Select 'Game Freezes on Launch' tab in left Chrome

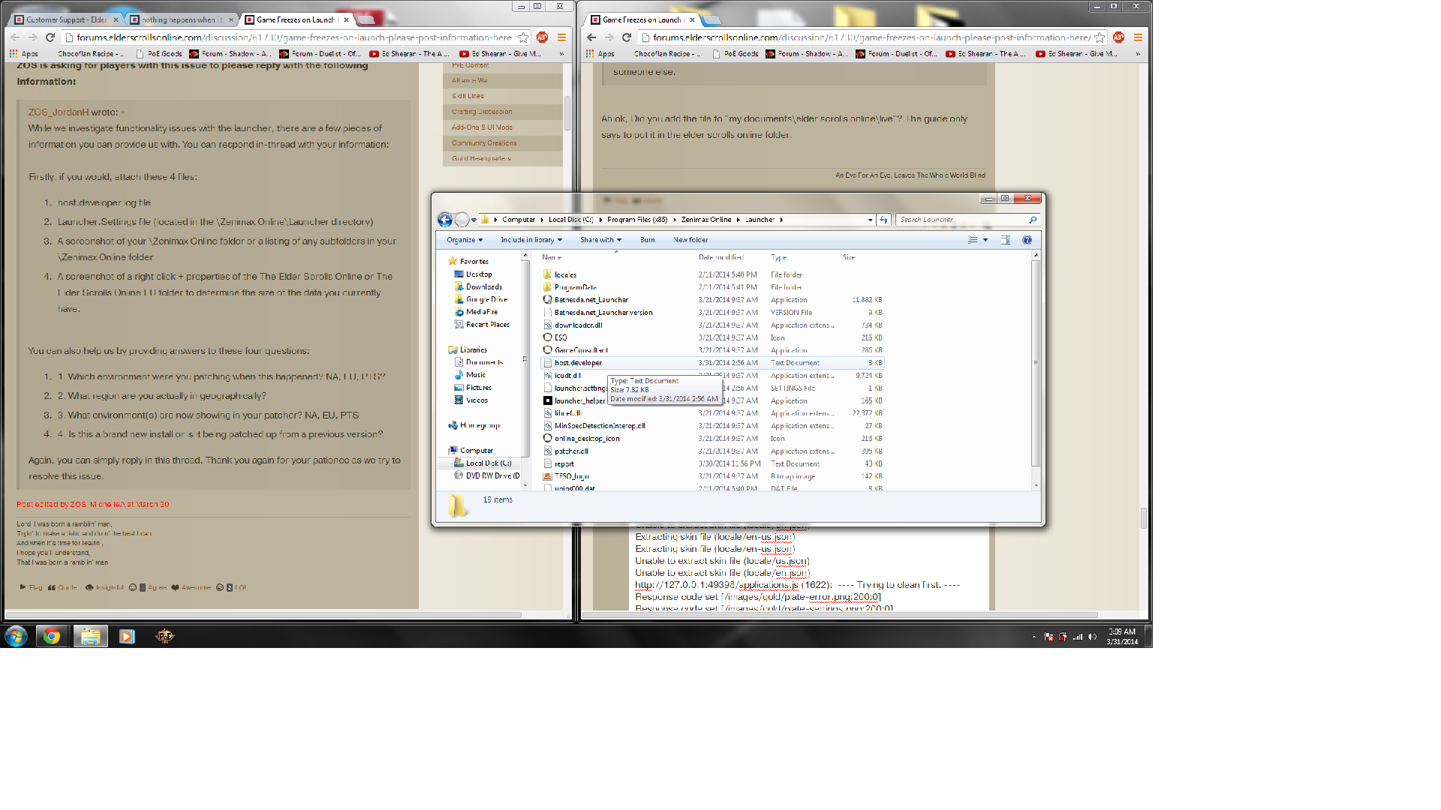point(296,19)
